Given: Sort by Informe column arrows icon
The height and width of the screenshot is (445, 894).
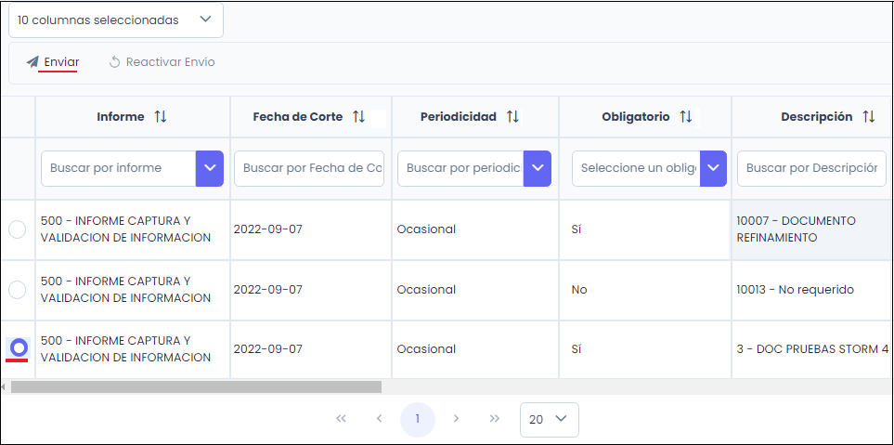Looking at the screenshot, I should point(161,117).
